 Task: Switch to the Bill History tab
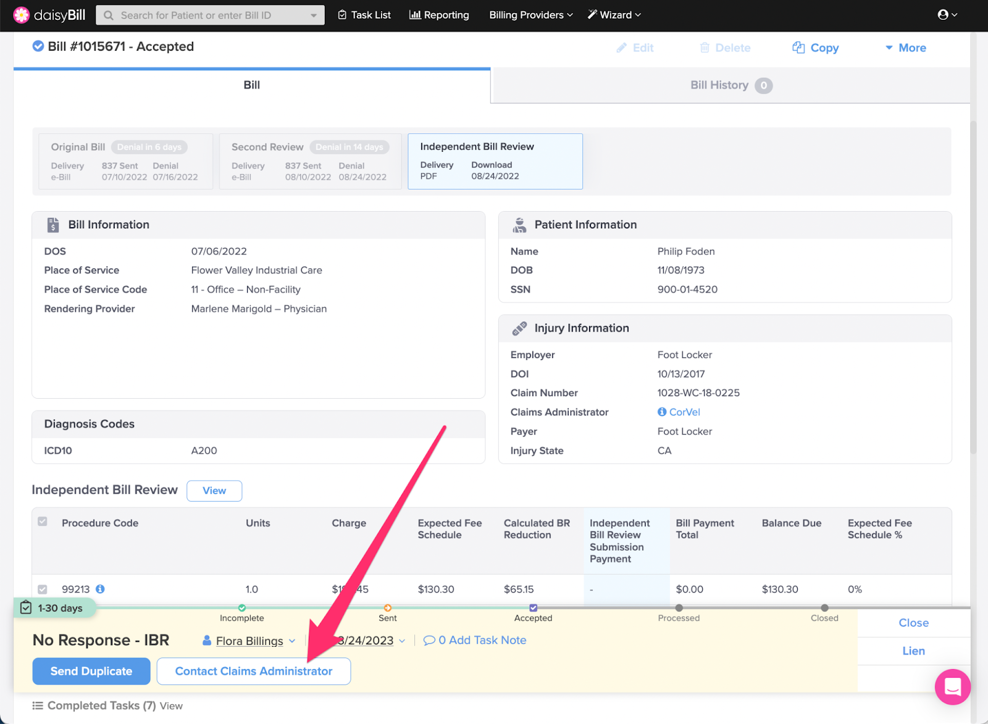(730, 85)
